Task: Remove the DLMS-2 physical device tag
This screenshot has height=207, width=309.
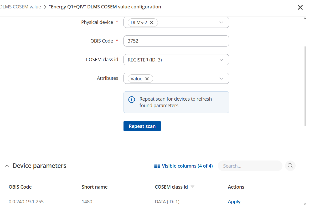Action: 152,22
